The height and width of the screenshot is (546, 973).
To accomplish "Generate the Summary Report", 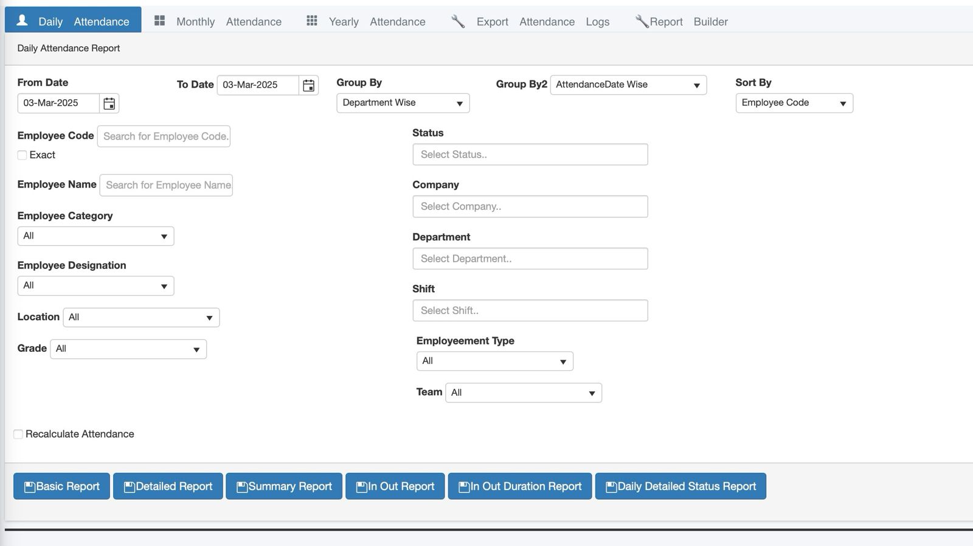I will pos(283,486).
